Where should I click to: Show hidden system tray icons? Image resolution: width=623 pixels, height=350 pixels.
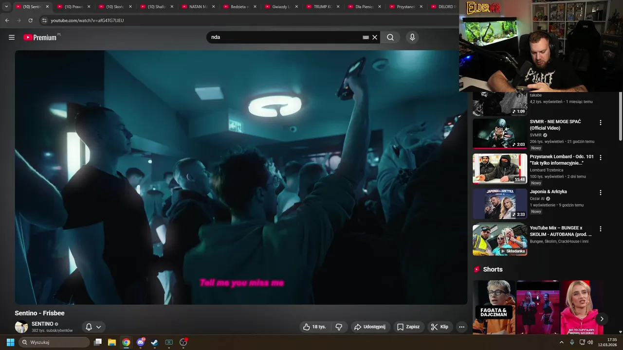coord(561,342)
